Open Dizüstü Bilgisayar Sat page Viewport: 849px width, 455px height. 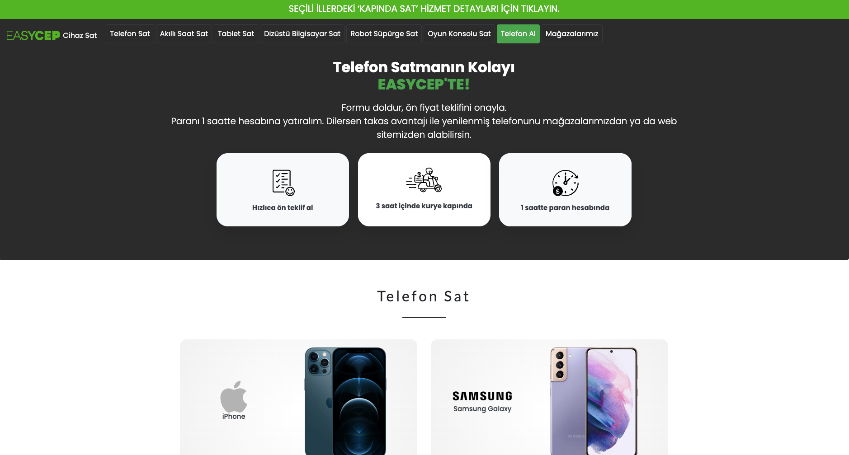point(302,34)
